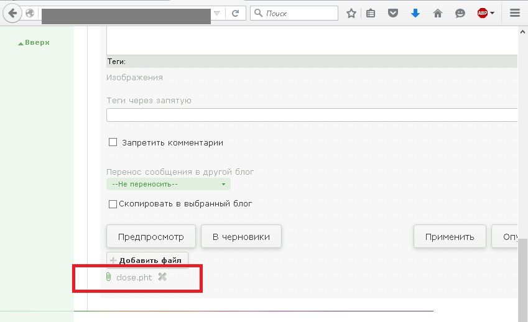Open the downloads arrow icon
Image resolution: width=528 pixels, height=322 pixels.
[415, 14]
